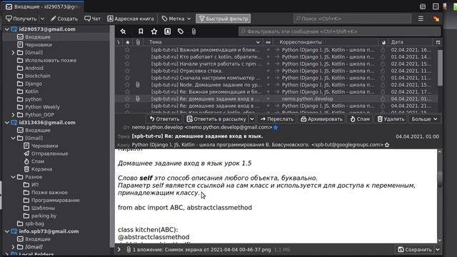Click the thread column header icon
The width and height of the screenshot is (457, 257).
118,42
